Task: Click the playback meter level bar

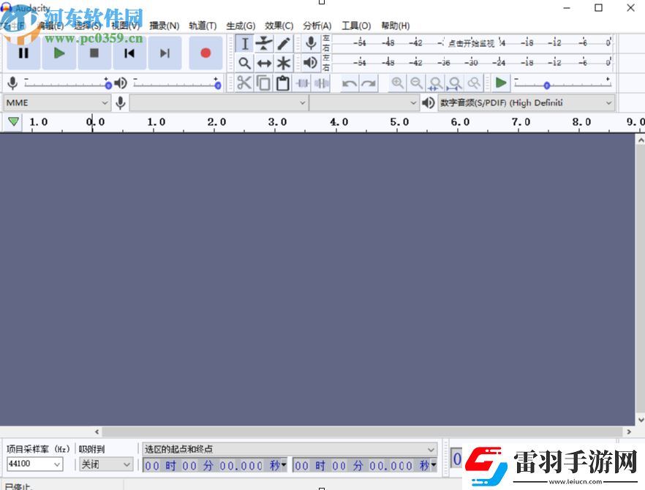Action: click(472, 63)
